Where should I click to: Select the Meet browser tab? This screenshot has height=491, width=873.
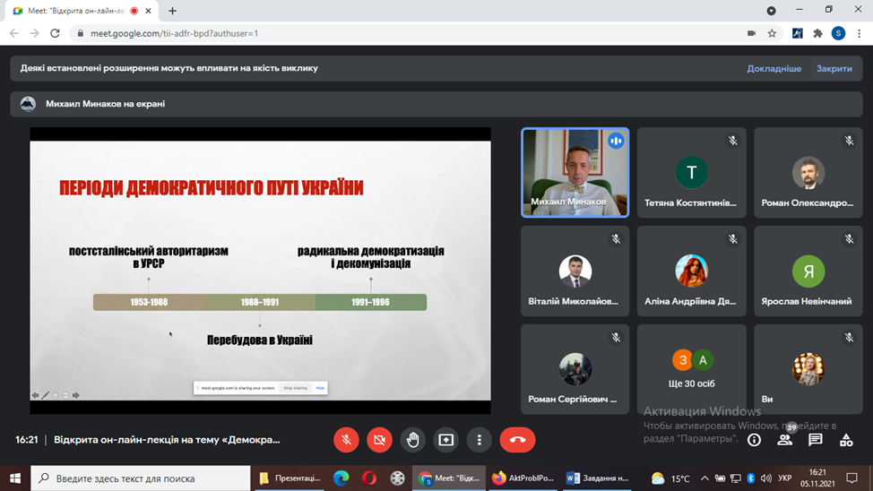pyautogui.click(x=76, y=11)
